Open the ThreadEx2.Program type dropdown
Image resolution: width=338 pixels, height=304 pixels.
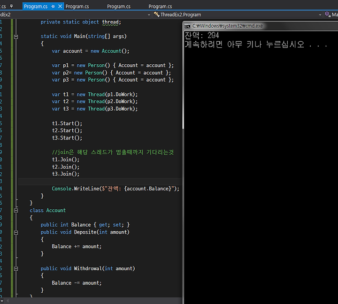pos(238,15)
